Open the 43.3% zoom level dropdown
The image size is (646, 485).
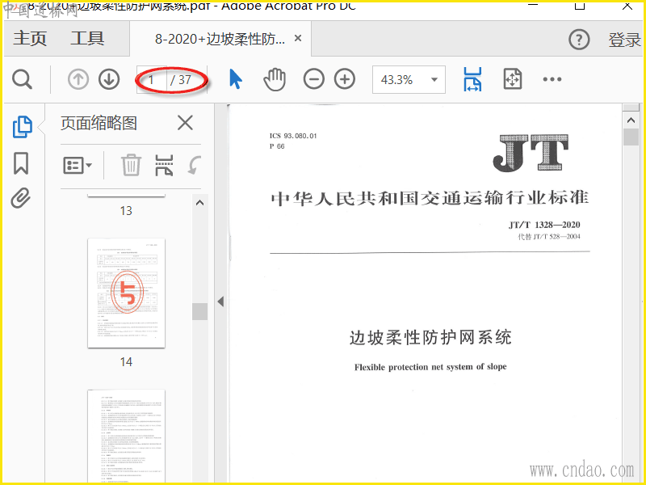point(409,79)
